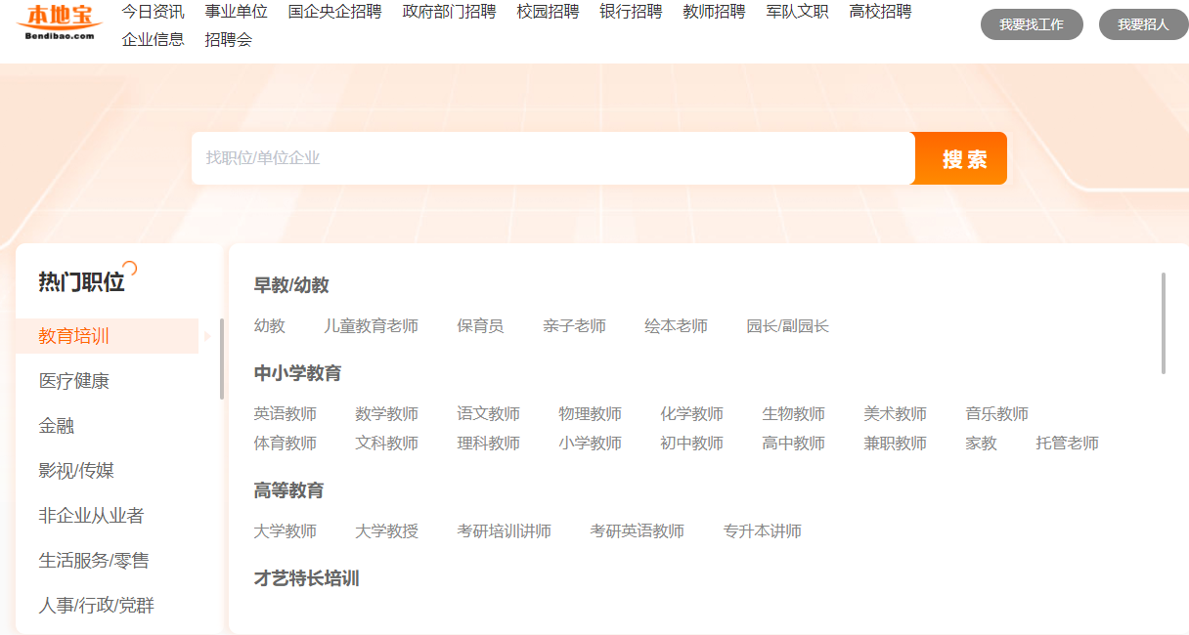This screenshot has width=1189, height=635.
Task: Expand the arrow beside 教育培训 category
Action: 206,335
